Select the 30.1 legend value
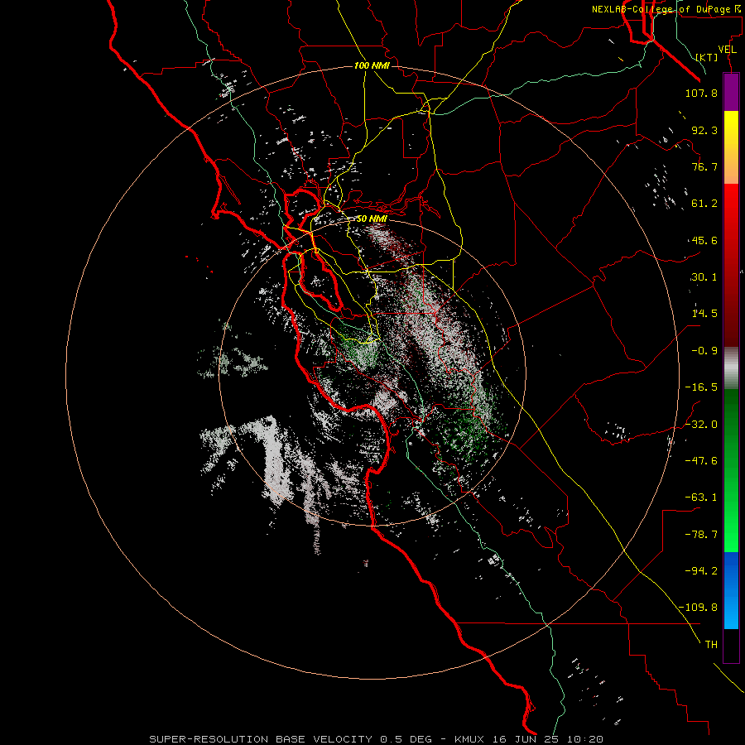The height and width of the screenshot is (745, 745). point(704,277)
